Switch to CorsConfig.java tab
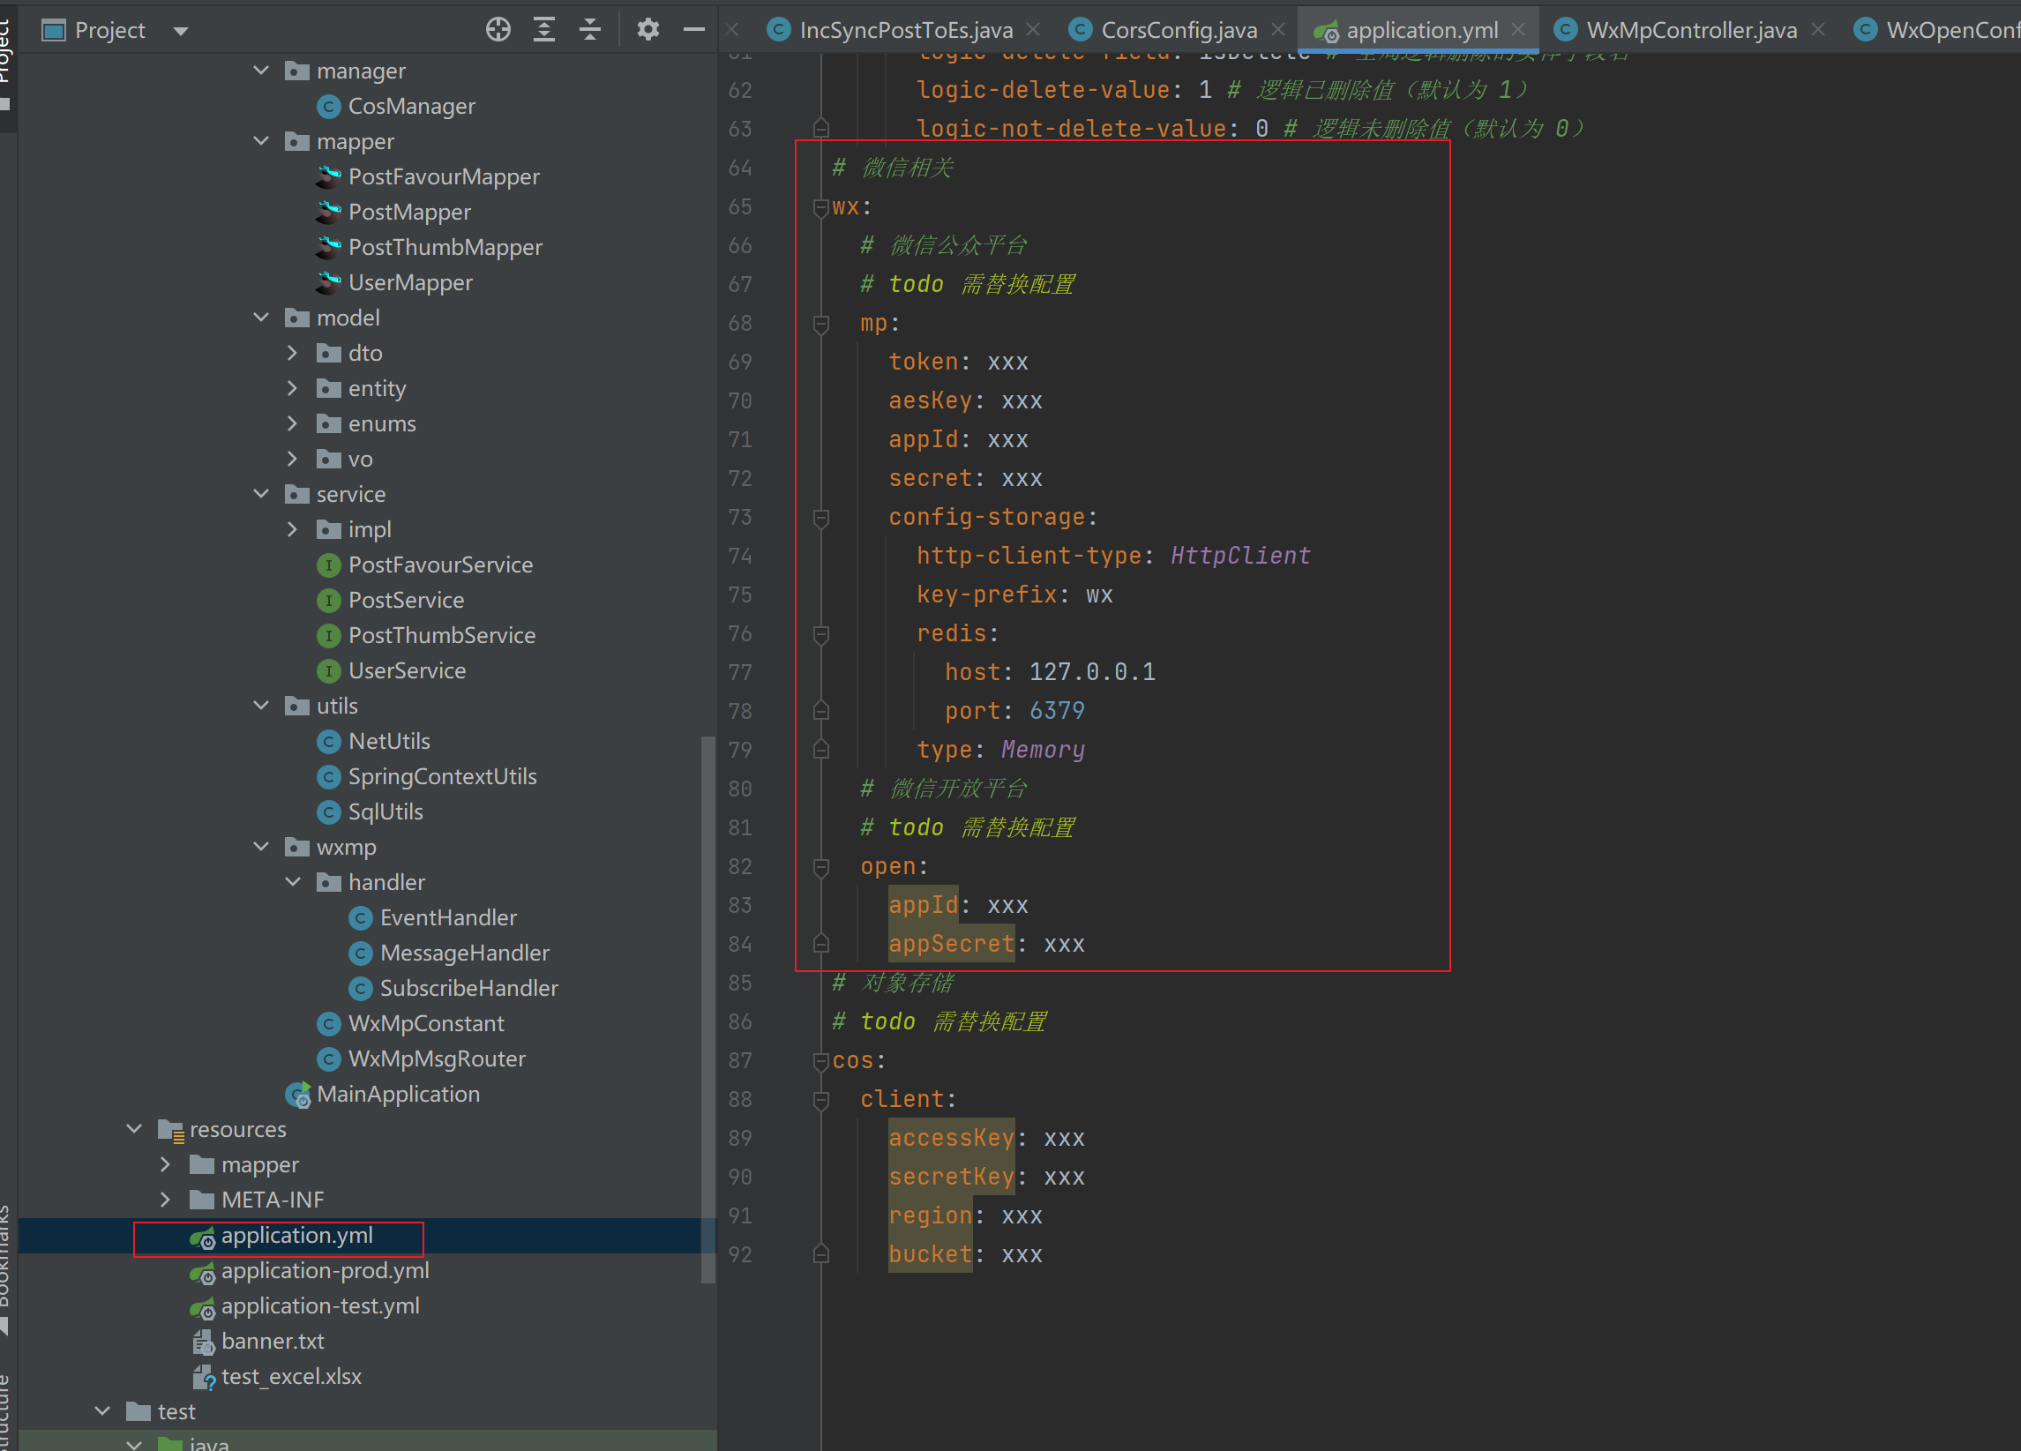Image resolution: width=2021 pixels, height=1451 pixels. tap(1178, 29)
